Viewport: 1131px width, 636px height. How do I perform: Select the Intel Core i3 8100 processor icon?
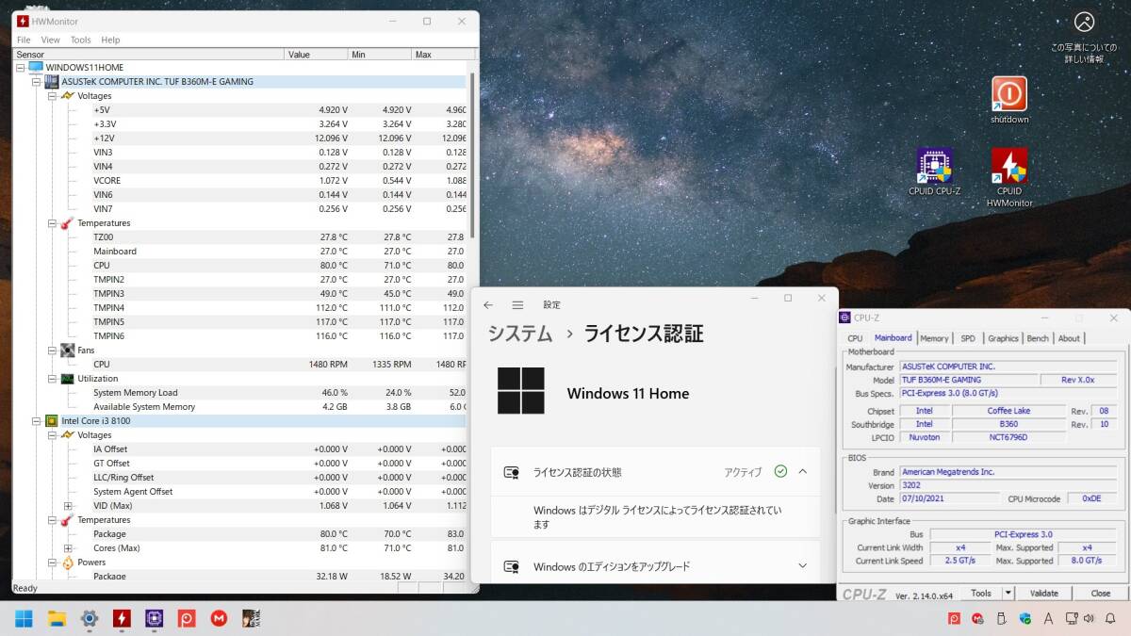[52, 421]
